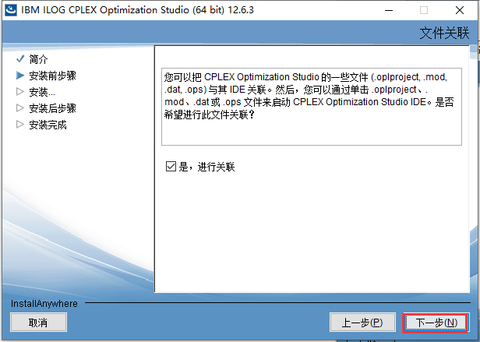Click the hollow arrow beside 安装后步骤
This screenshot has width=480, height=342.
pyautogui.click(x=20, y=108)
